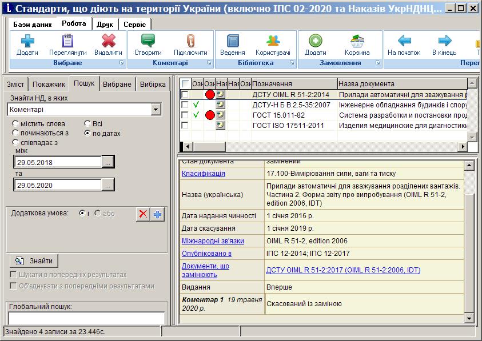Click down arrow of results table scrollbar
Viewport: 482px width, 341px height.
click(x=472, y=137)
